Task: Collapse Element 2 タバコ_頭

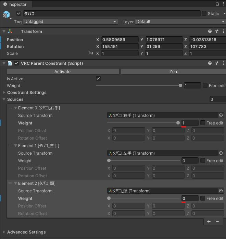Action: (x=15, y=183)
